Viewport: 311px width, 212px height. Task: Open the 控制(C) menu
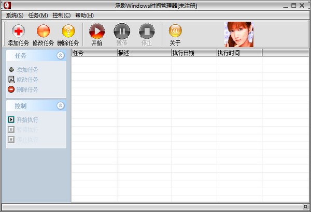(62, 15)
